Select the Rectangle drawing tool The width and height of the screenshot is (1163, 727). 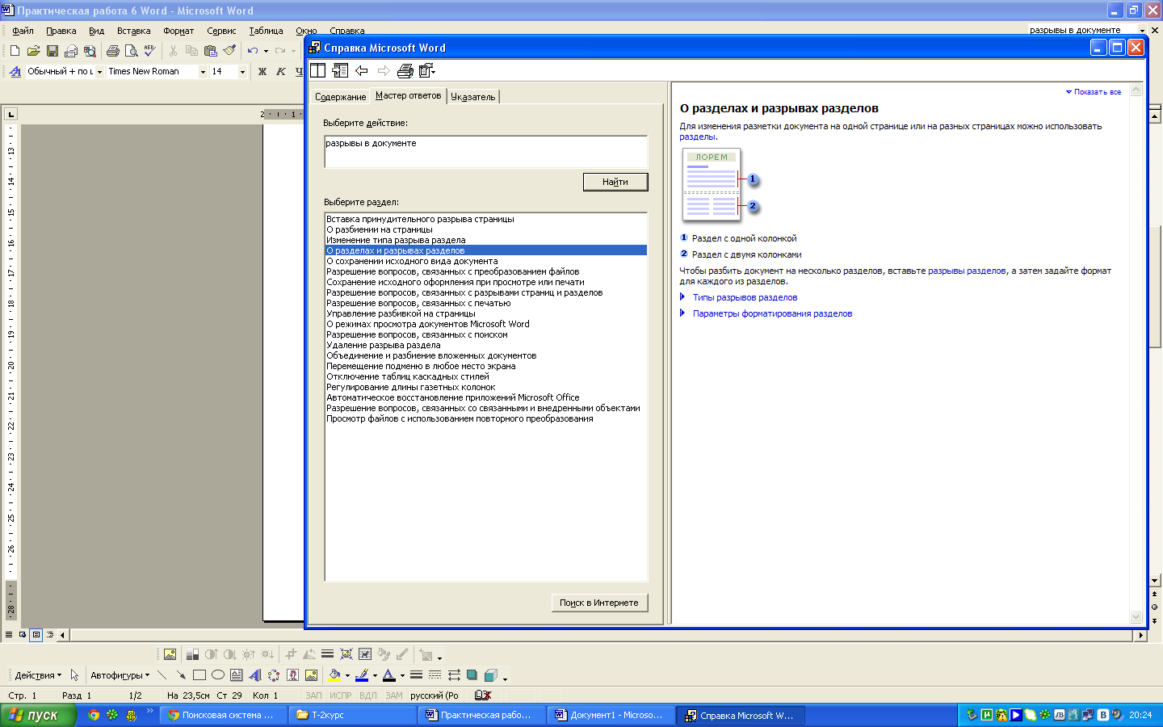[x=199, y=675]
